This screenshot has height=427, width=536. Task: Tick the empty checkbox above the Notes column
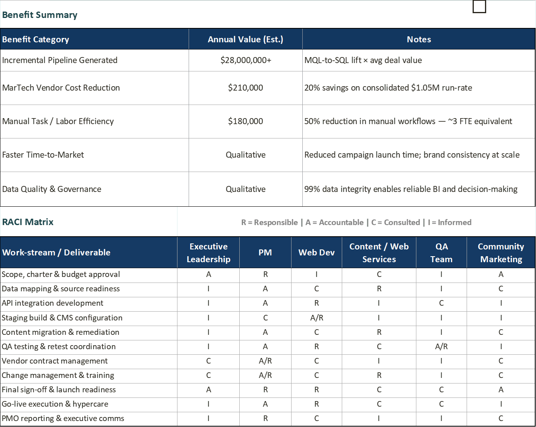[x=479, y=6]
